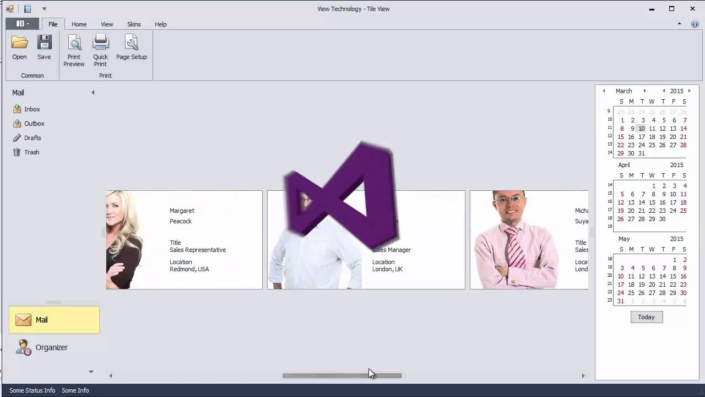The image size is (705, 397).
Task: Click the scrollbar right arrow
Action: click(x=583, y=375)
